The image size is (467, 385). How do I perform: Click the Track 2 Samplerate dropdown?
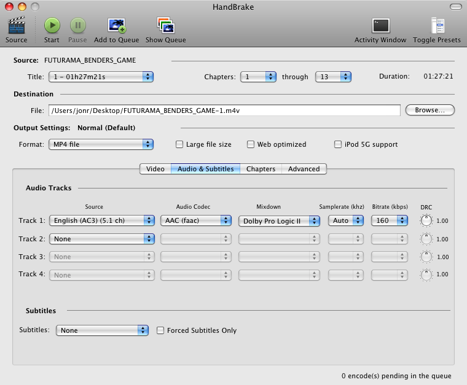click(x=346, y=239)
